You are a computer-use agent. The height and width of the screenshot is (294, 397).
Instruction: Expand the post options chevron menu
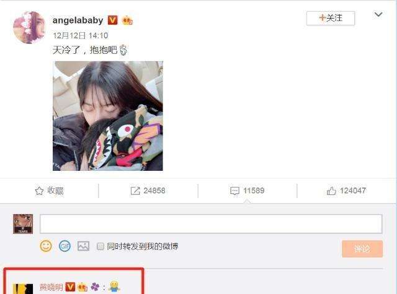[378, 14]
